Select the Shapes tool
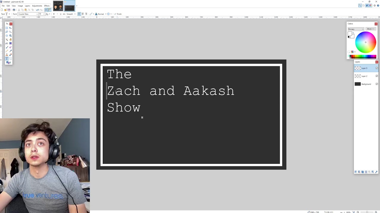Screen dimensions: 380x213 coord(9,62)
